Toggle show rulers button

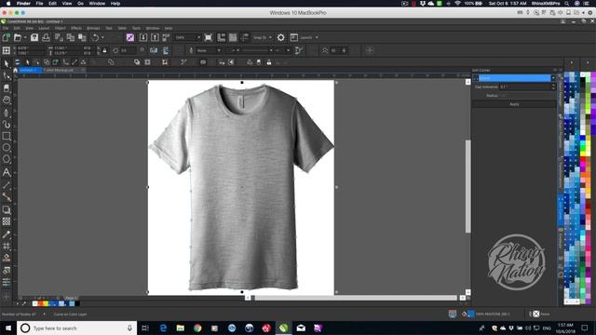click(x=222, y=37)
